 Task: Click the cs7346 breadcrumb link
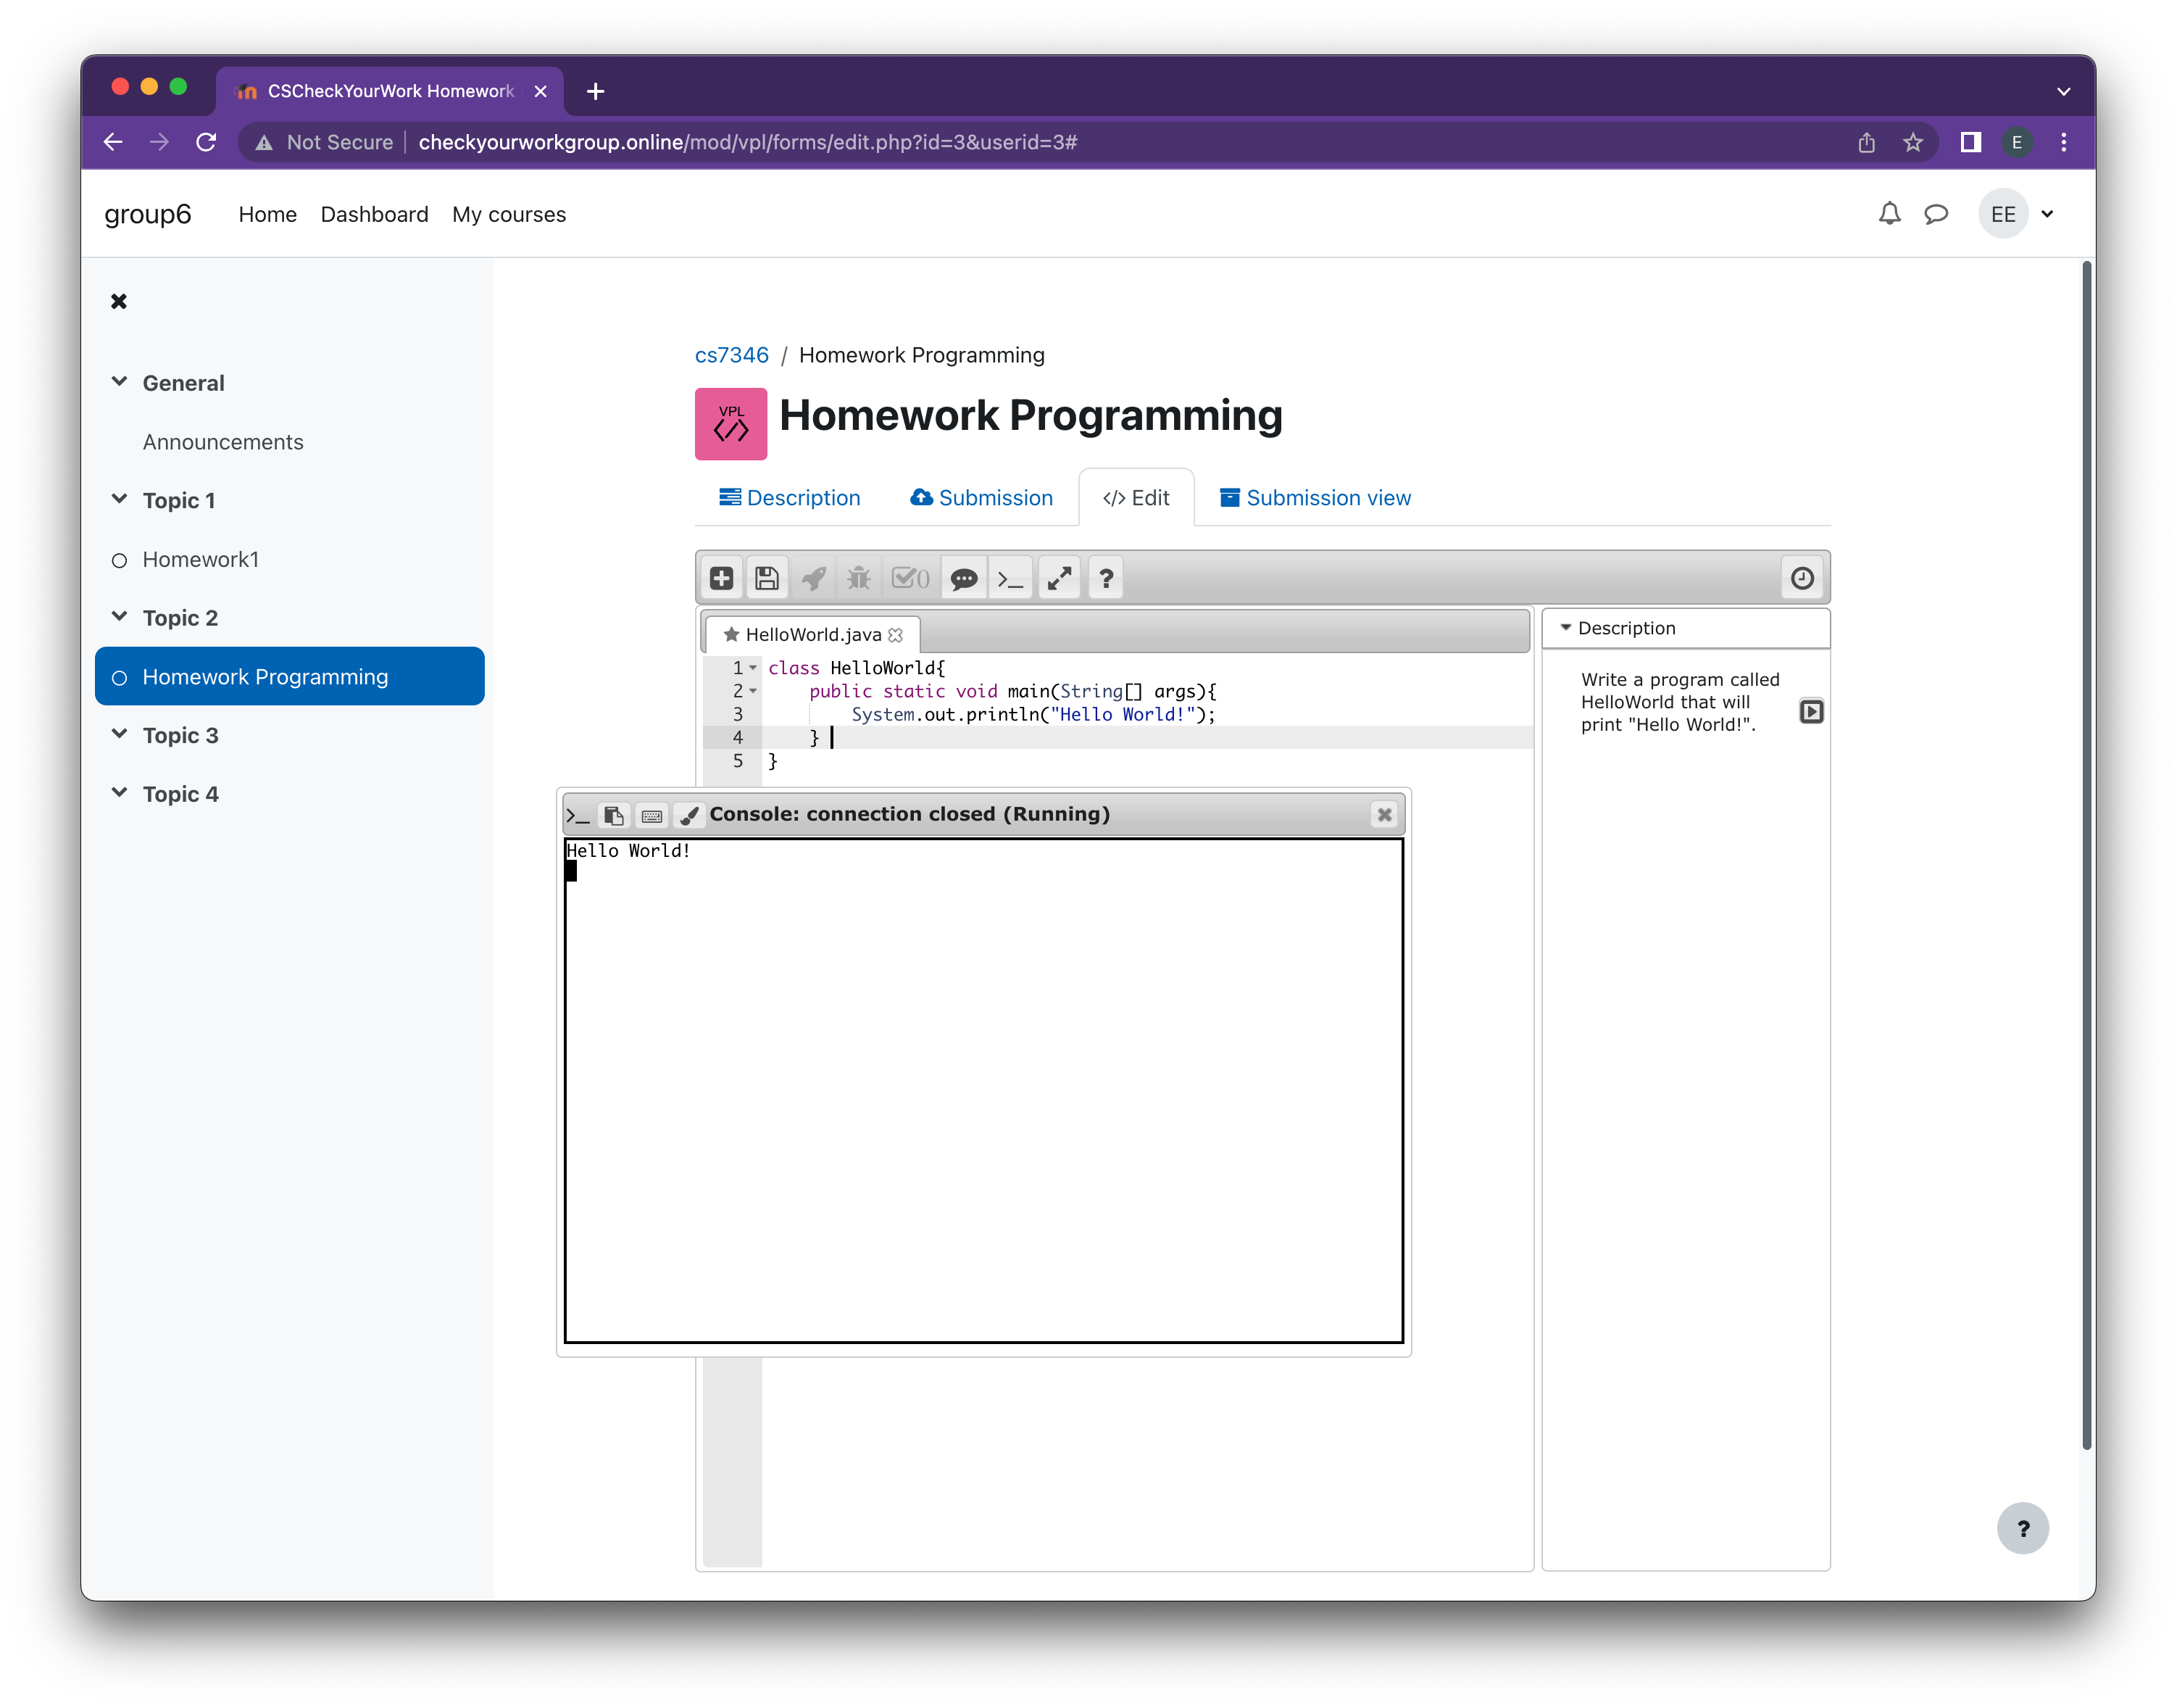coord(730,355)
